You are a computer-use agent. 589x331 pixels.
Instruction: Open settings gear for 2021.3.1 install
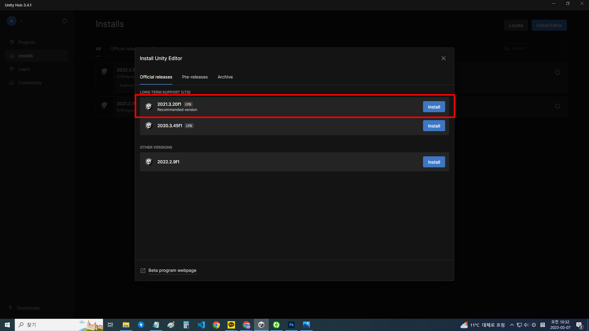coord(557,106)
